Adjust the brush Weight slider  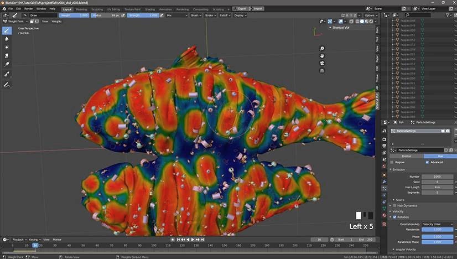pyautogui.click(x=74, y=15)
